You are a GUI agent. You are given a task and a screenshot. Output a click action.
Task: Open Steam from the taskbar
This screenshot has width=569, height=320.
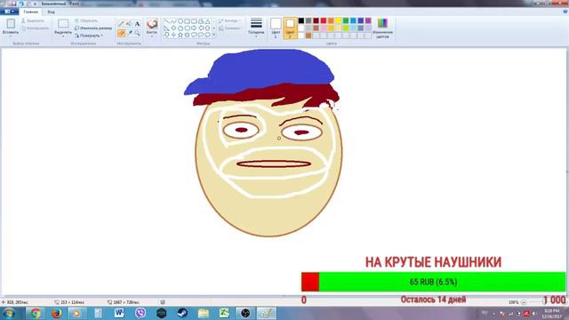coord(182,313)
